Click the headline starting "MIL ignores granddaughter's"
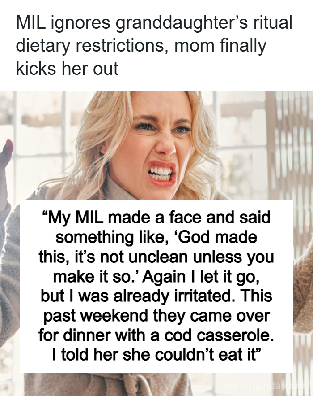This screenshot has width=313, height=396. [154, 45]
